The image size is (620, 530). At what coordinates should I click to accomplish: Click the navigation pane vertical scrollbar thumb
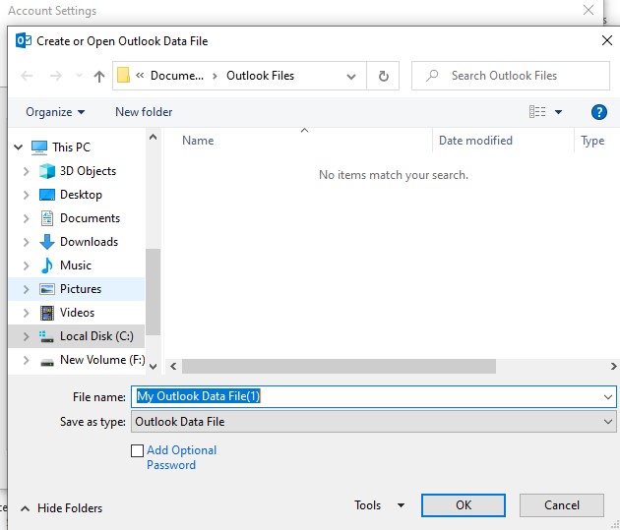click(153, 292)
